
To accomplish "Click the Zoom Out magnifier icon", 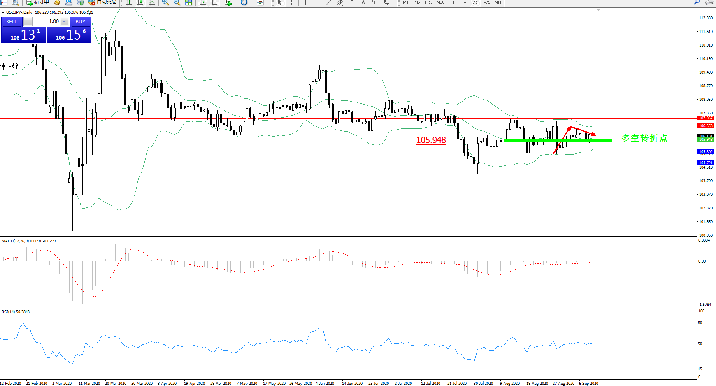I will (177, 2).
